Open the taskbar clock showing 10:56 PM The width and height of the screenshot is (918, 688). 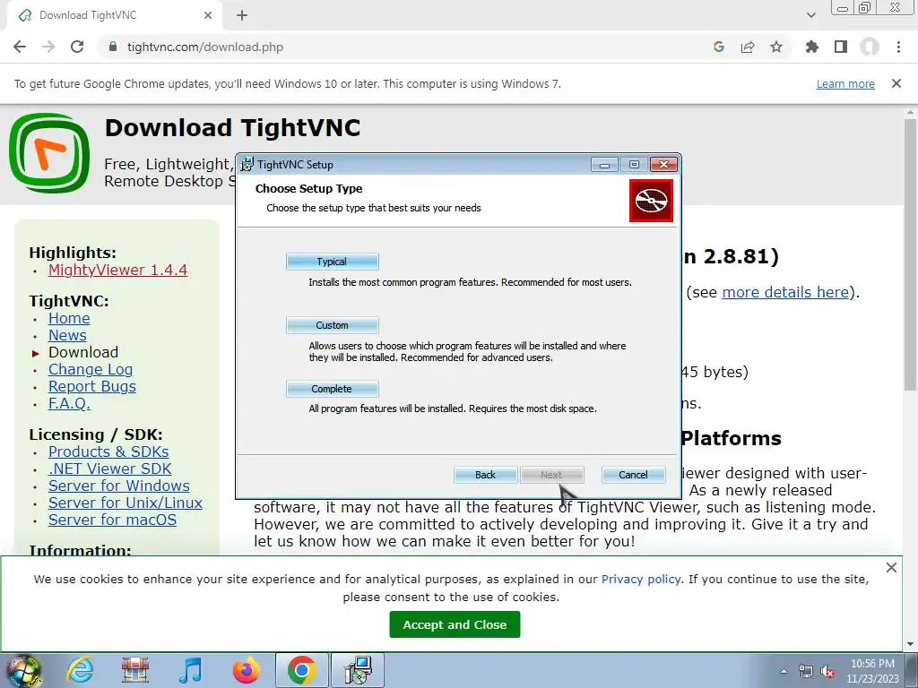point(872,671)
